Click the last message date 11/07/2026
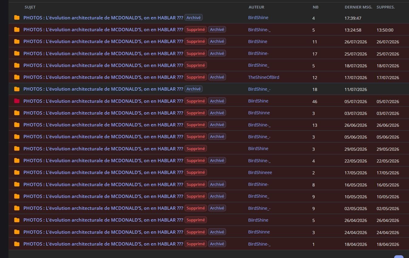The image size is (409, 258). click(x=356, y=89)
